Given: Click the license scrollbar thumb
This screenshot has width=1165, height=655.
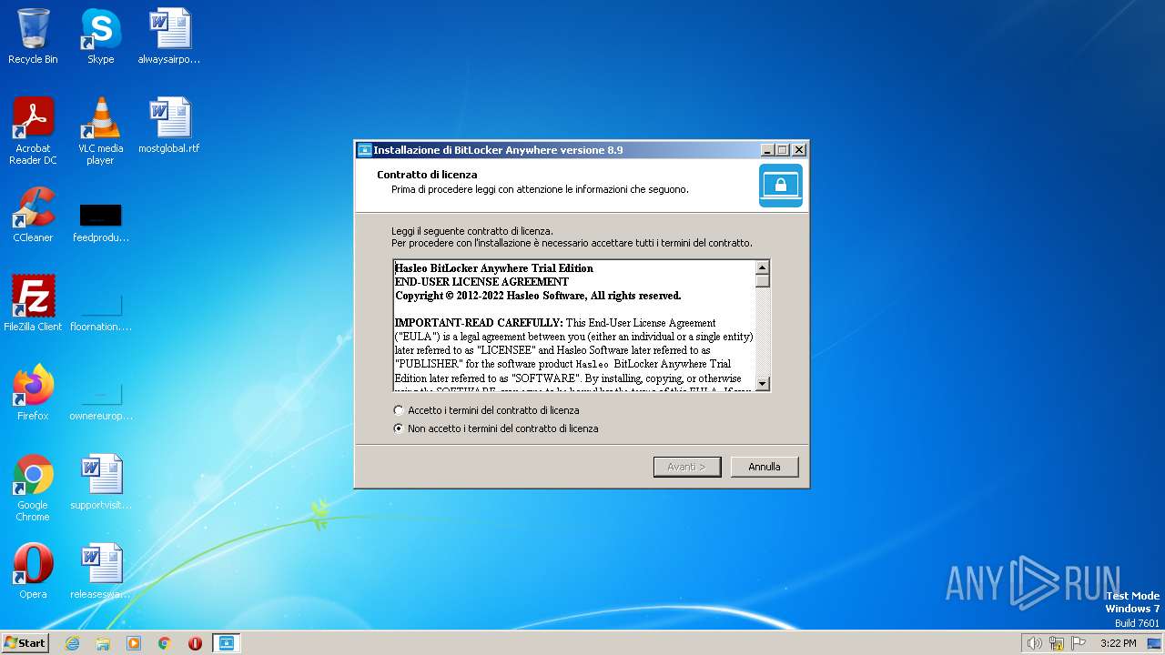Looking at the screenshot, I should (x=763, y=280).
